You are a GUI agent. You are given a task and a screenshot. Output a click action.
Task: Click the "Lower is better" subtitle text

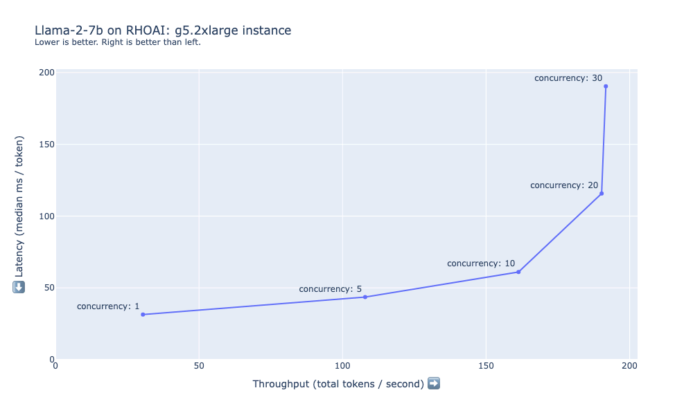[118, 42]
